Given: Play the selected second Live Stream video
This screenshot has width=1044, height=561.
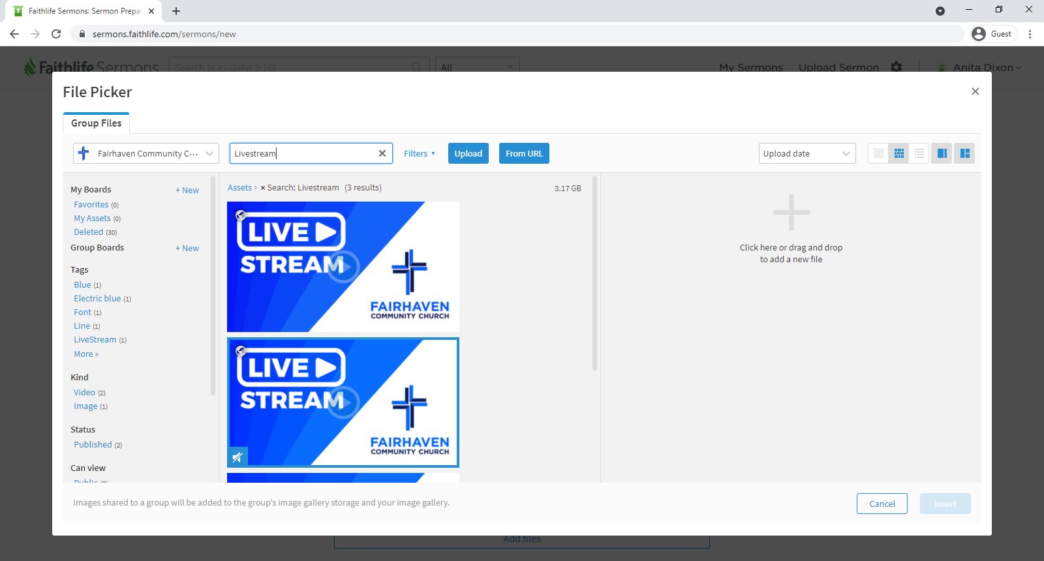Looking at the screenshot, I should pyautogui.click(x=343, y=402).
